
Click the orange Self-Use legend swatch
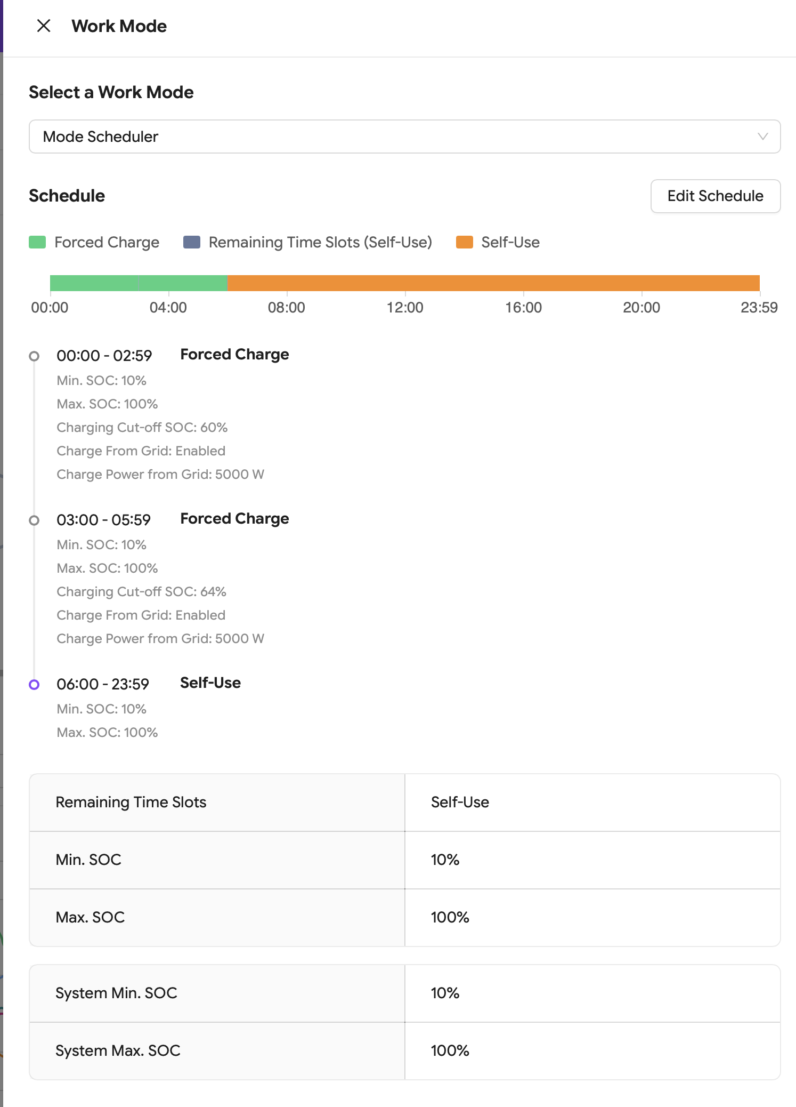[465, 242]
